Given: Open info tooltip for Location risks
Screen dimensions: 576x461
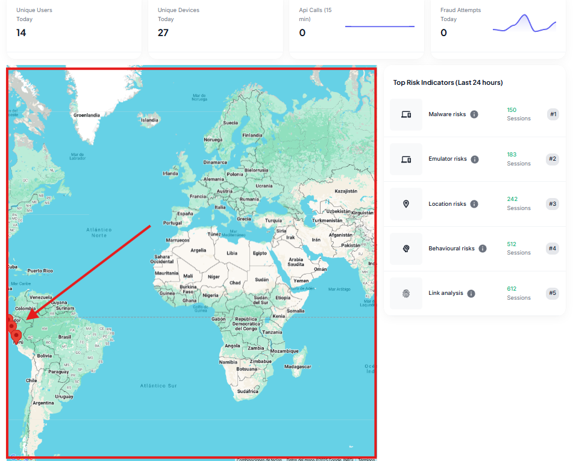Looking at the screenshot, I should pyautogui.click(x=474, y=204).
